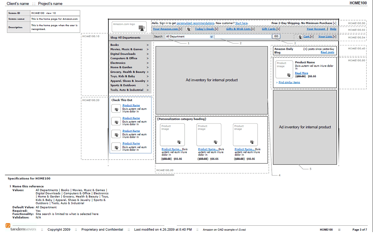
Task: Select the Books department
Action: (114, 45)
